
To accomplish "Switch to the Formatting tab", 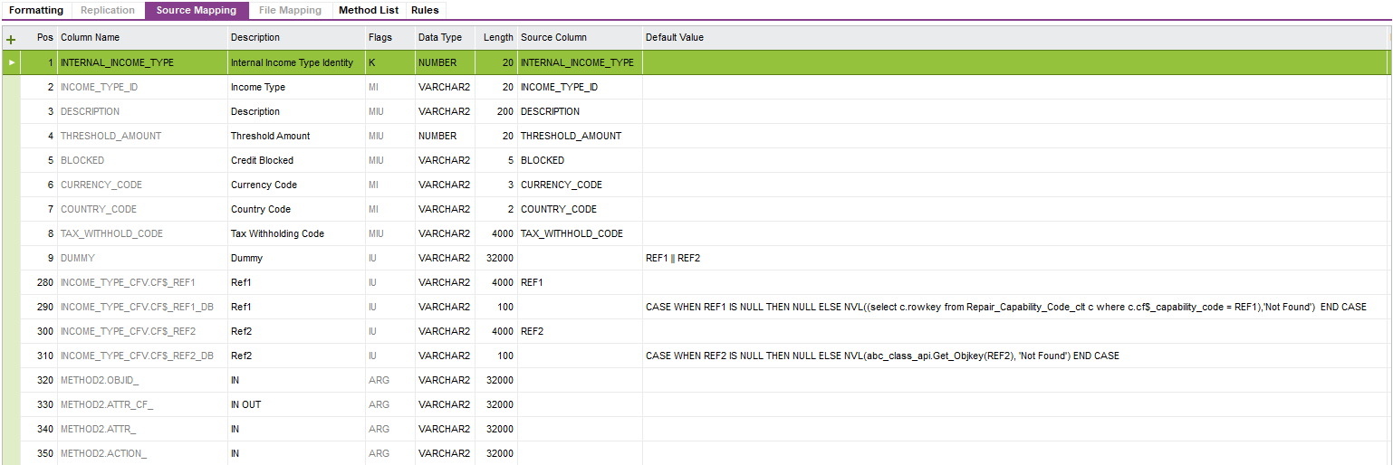I will click(36, 11).
